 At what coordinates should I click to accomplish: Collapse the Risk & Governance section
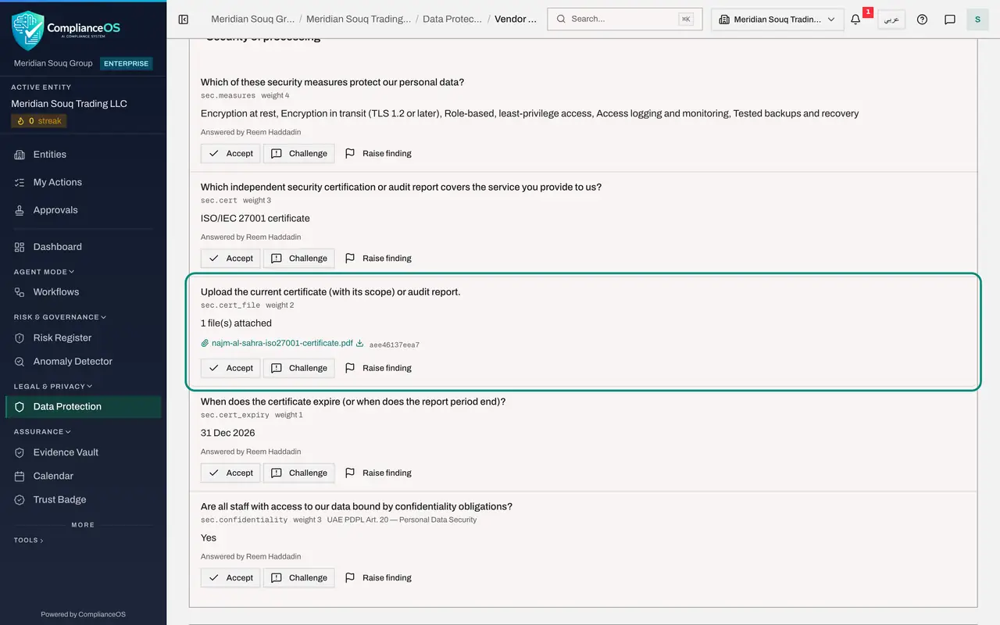point(59,317)
